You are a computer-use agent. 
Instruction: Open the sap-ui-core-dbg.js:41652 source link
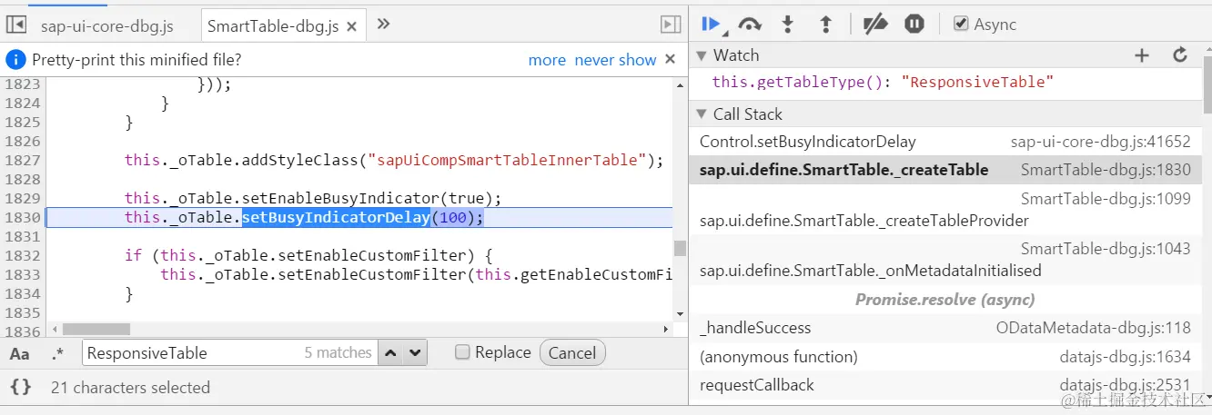point(1100,143)
